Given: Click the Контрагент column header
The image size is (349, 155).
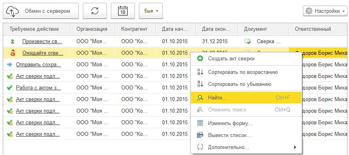Looking at the screenshot, I should click(135, 29).
